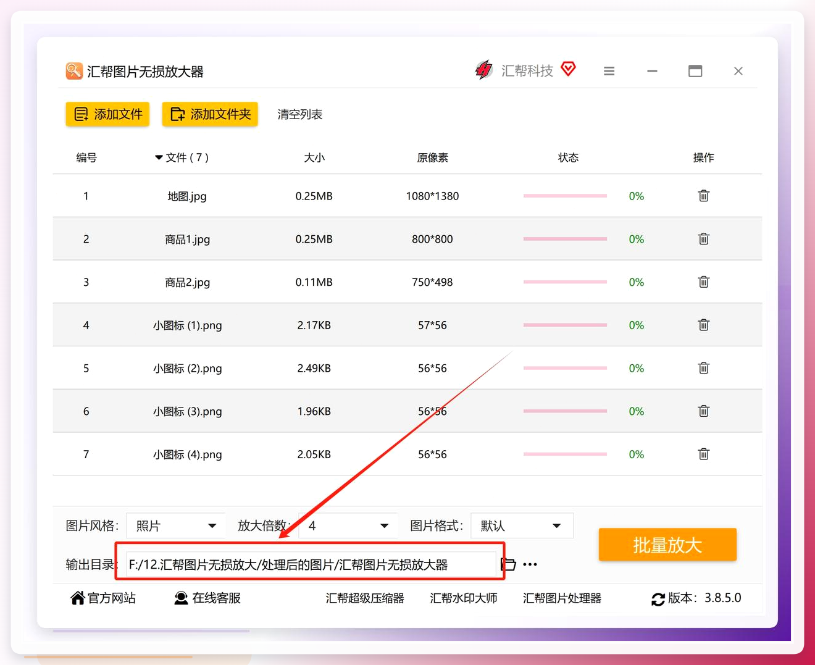The image size is (815, 665).
Task: Delete 商品1.jpg using its trash icon
Action: [703, 239]
